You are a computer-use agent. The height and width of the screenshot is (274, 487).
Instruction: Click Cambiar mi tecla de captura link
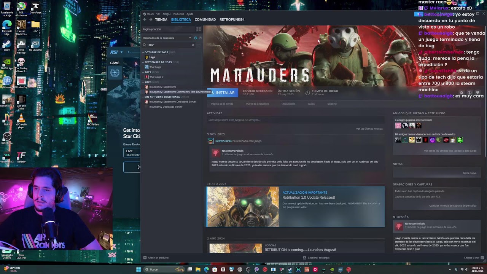pyautogui.click(x=453, y=205)
